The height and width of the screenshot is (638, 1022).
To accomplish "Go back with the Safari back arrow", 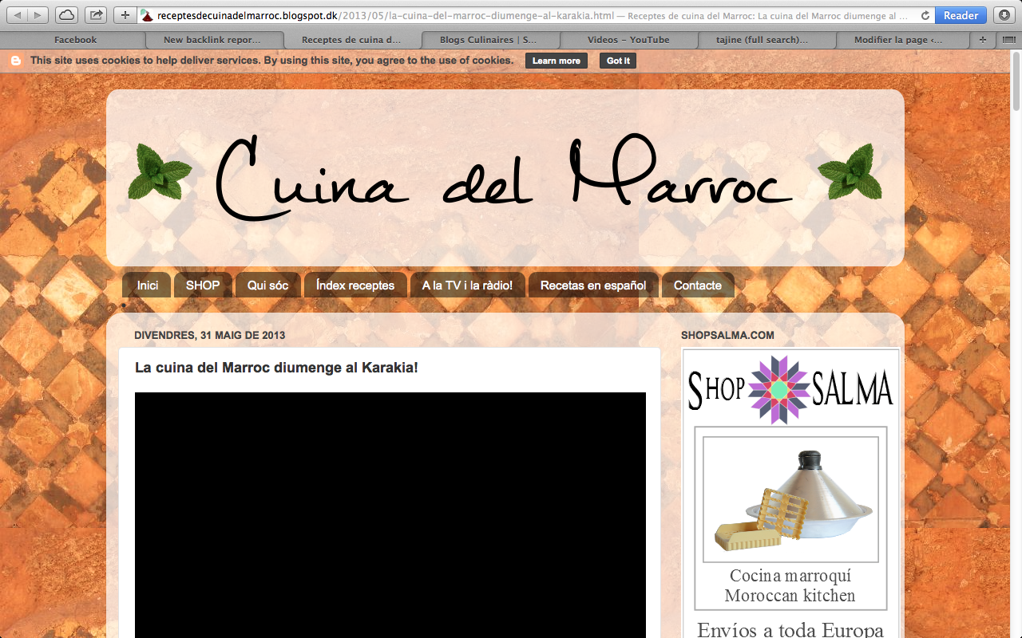I will pyautogui.click(x=18, y=15).
